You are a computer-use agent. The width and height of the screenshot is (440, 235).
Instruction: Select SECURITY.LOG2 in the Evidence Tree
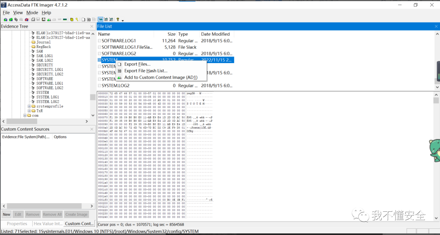coord(50,74)
